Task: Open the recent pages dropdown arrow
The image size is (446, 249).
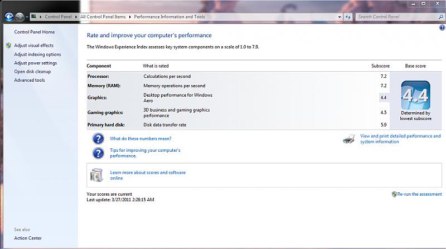Action: (x=27, y=17)
